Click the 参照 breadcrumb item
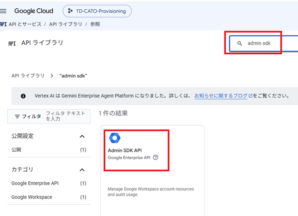298x216 pixels. click(95, 24)
